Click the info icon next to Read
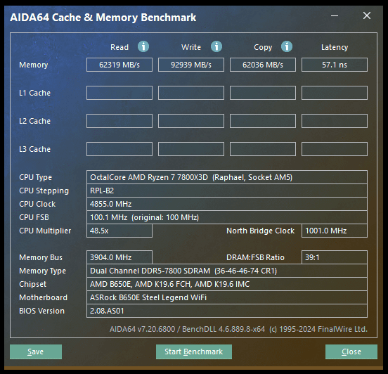The width and height of the screenshot is (388, 374). click(x=143, y=46)
